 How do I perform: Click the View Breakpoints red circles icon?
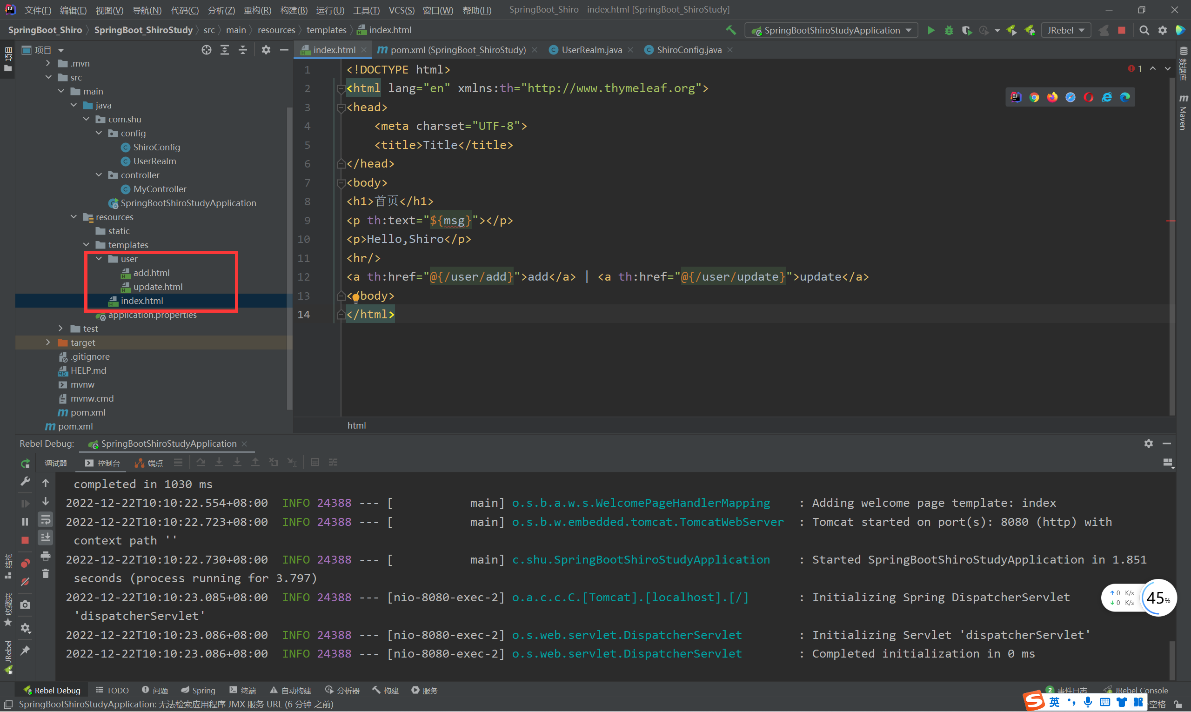[25, 563]
